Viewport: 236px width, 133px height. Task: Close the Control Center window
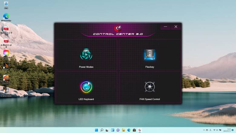click(176, 27)
